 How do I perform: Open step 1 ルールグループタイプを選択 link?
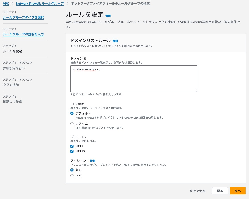(23, 17)
